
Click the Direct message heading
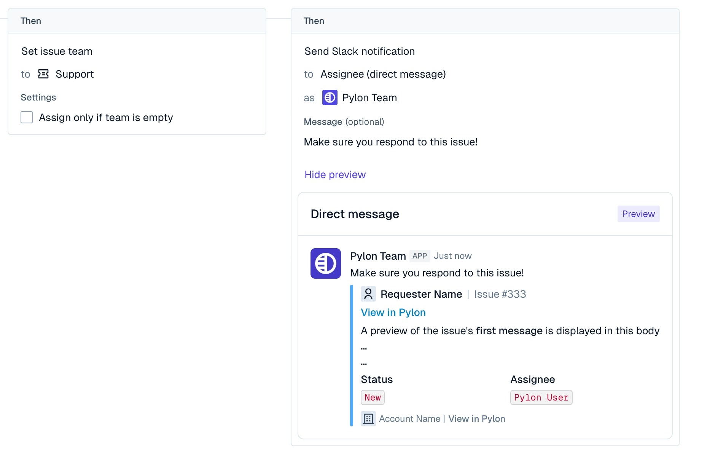tap(355, 214)
